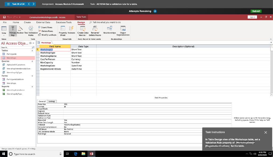Open the Object Dependencies pane
Viewport: 273px width, 157px height.
[x=123, y=30]
